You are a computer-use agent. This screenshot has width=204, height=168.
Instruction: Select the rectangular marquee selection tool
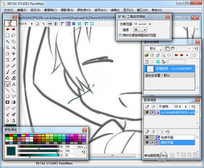[x=7, y=35]
